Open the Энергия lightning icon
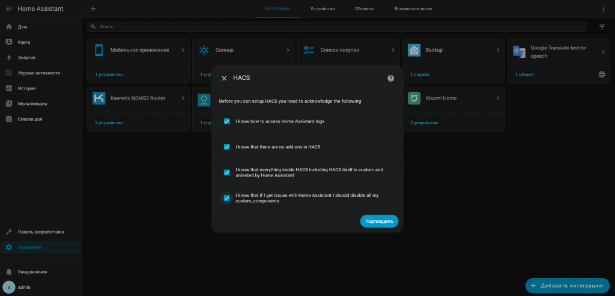Image resolution: width=615 pixels, height=296 pixels. point(9,58)
